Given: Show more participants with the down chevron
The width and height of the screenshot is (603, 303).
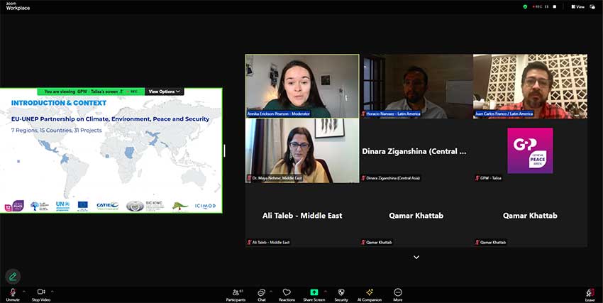Looking at the screenshot, I should [x=416, y=257].
